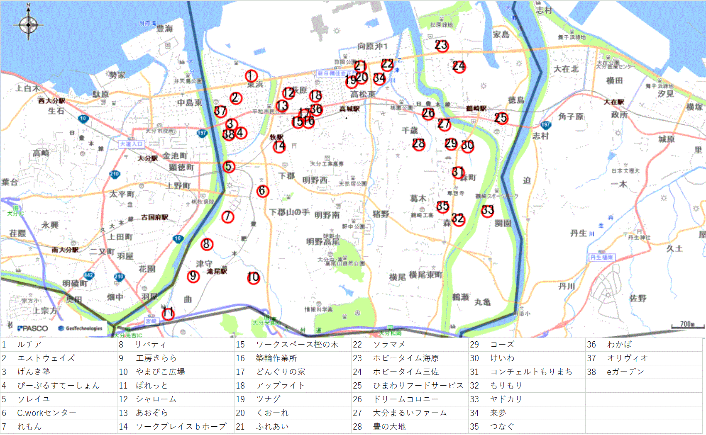Click map marker 35 near 葛木
The width and height of the screenshot is (706, 435).
coord(443,207)
